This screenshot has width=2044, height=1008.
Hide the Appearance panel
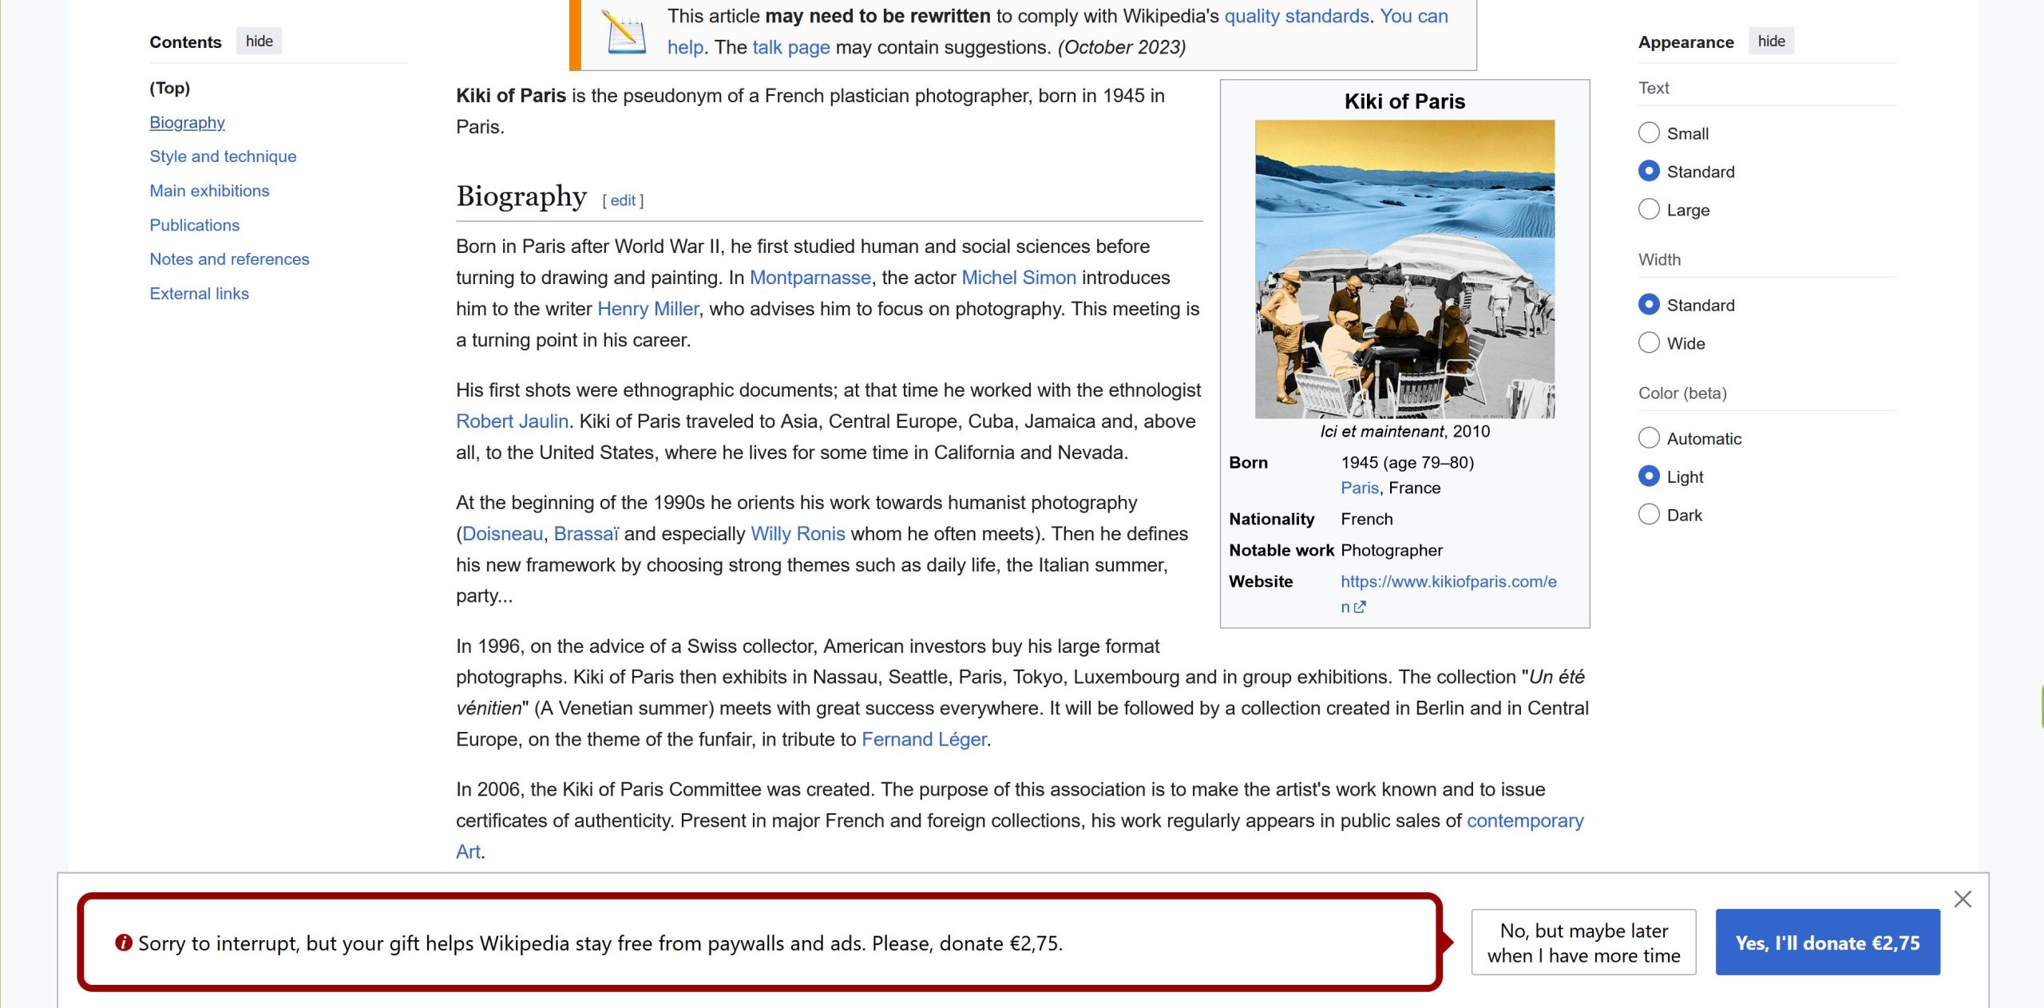(1771, 42)
